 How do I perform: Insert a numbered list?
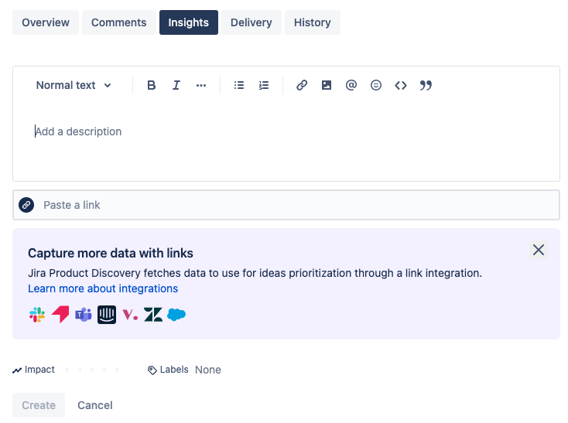[x=264, y=85]
